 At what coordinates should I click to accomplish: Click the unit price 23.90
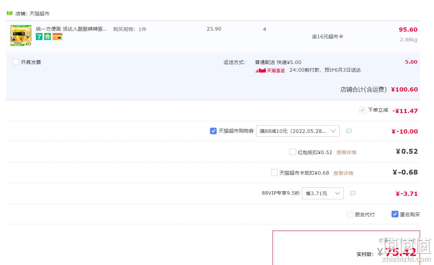click(x=214, y=29)
